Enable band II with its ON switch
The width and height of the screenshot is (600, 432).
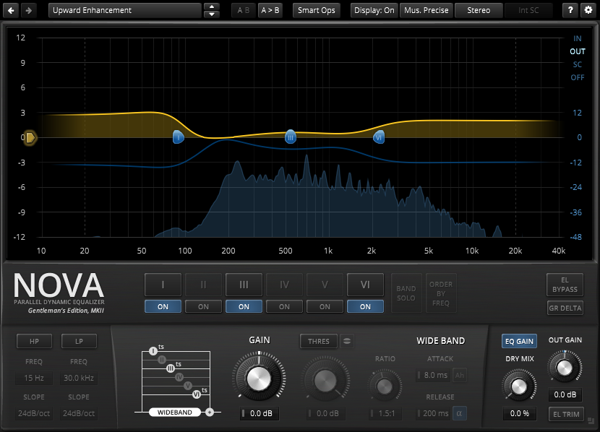click(203, 306)
